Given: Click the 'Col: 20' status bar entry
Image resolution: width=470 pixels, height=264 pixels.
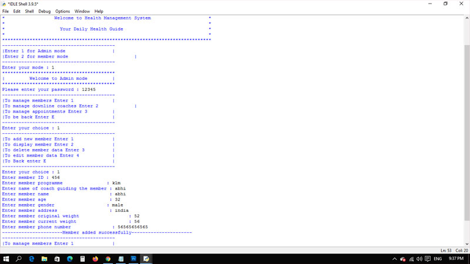Looking at the screenshot, I should [462, 251].
